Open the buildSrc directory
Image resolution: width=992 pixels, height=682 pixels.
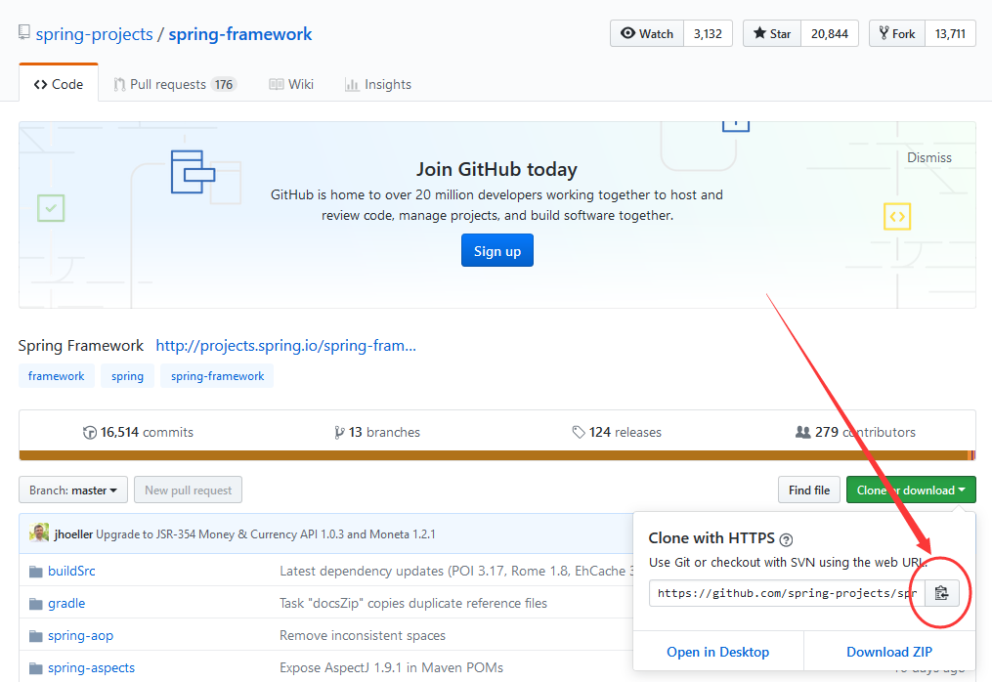(x=71, y=572)
